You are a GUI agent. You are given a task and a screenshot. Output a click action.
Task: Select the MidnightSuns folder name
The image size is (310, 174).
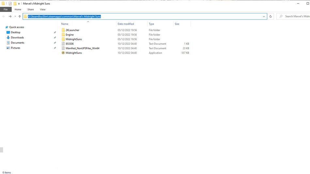[74, 39]
